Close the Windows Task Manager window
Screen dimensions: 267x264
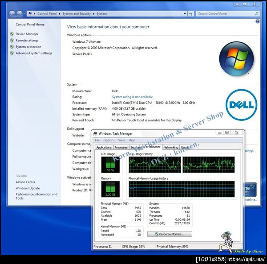click(237, 132)
